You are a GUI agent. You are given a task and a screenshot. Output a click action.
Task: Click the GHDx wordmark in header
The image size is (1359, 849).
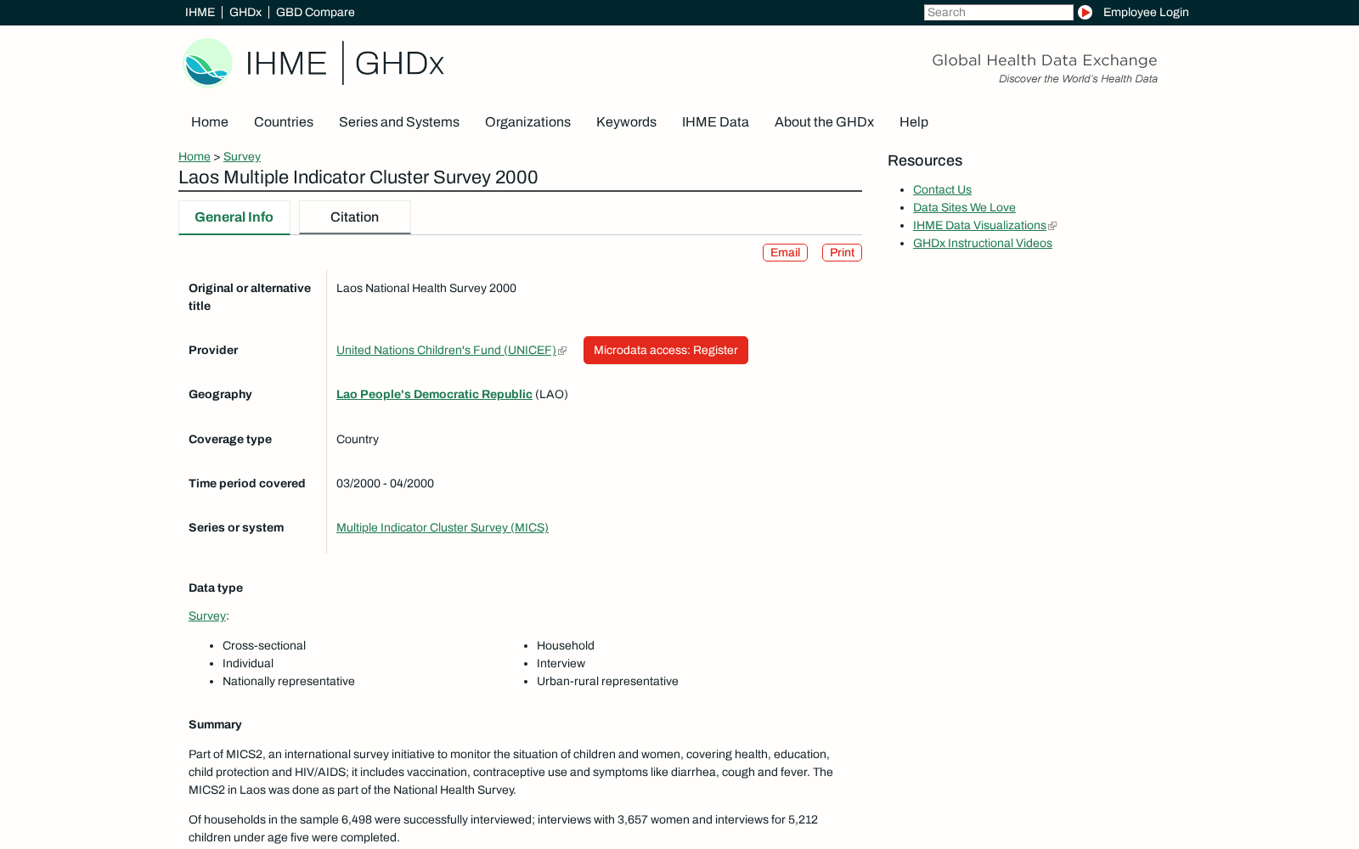[x=399, y=63]
